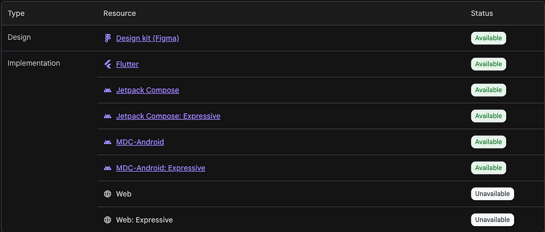Click globe icon in the Web row
Screen dimensions: 545x232
[x=108, y=194]
